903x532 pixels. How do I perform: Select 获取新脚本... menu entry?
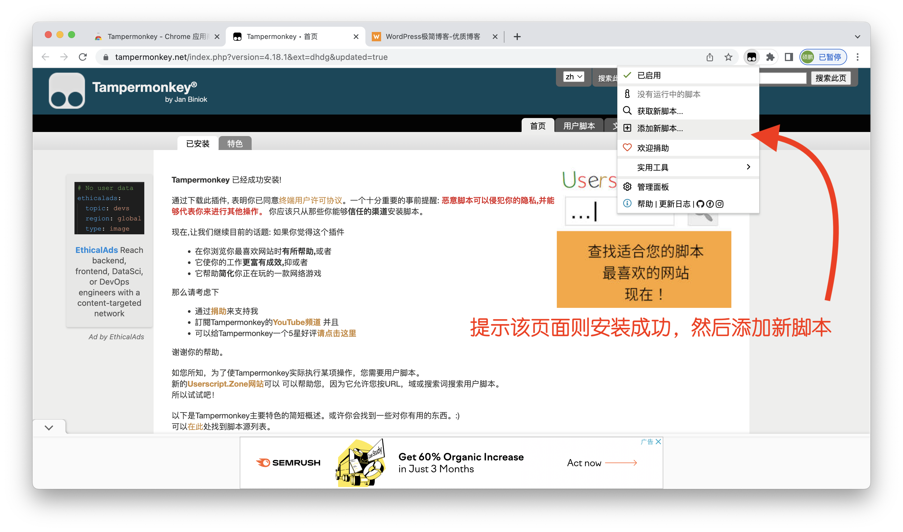(x=688, y=111)
